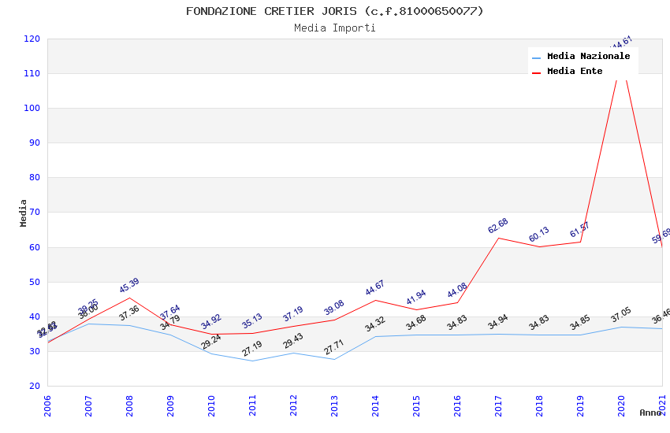
Task: Click the 2014 year label
Action: point(375,405)
